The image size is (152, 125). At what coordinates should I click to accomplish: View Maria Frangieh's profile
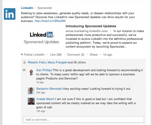57,62
